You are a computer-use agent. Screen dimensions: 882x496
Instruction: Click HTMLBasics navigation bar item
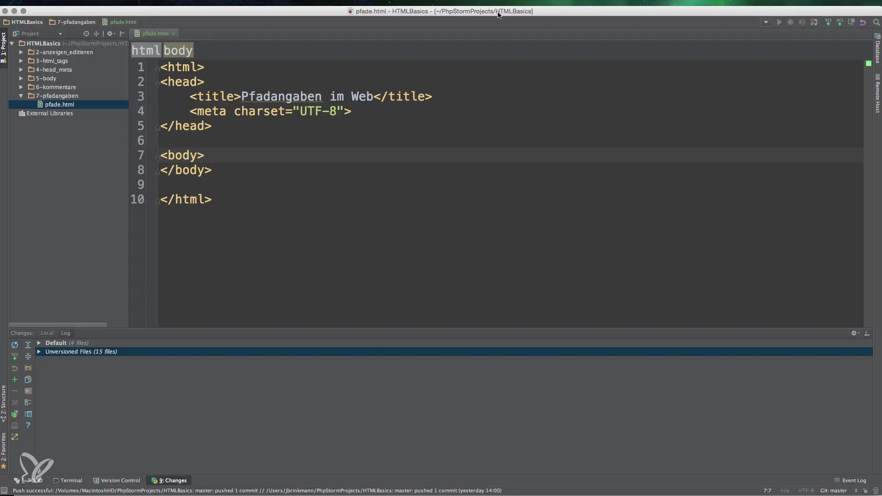23,22
